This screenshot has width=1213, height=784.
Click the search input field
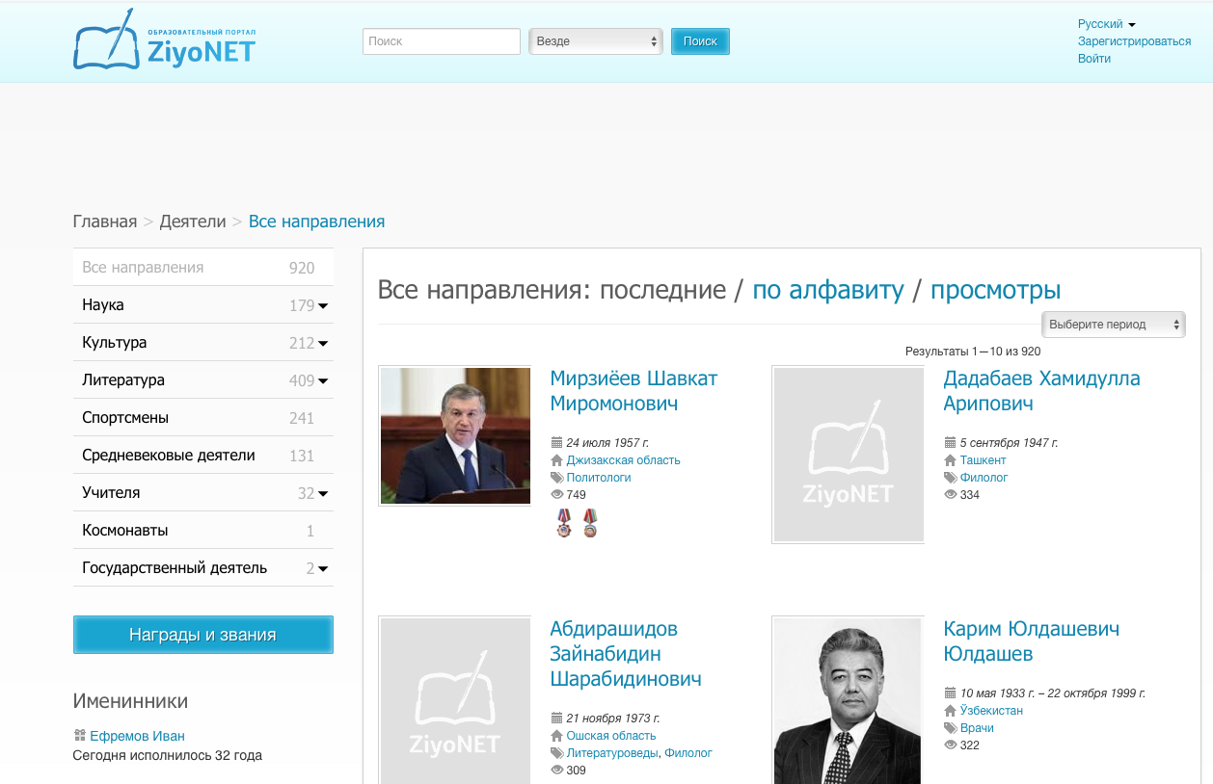pos(441,41)
